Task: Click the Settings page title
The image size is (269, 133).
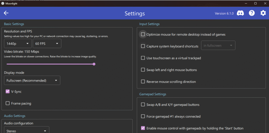Action: click(135, 14)
